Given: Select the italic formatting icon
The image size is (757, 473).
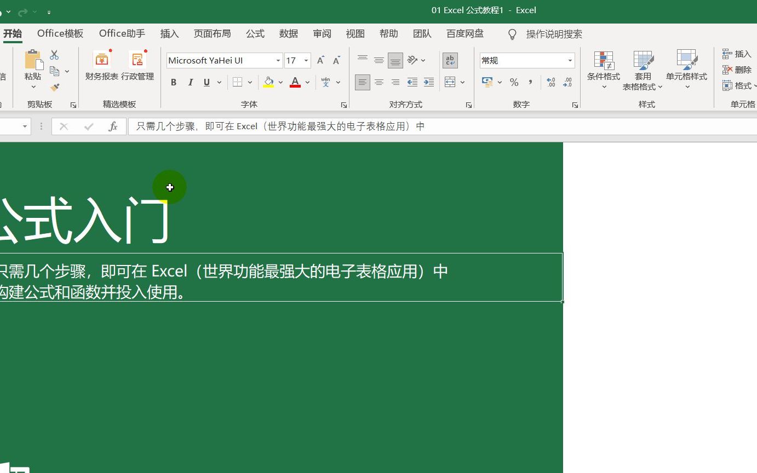Looking at the screenshot, I should tap(190, 82).
